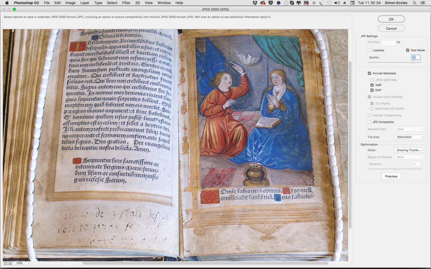The height and width of the screenshot is (269, 431).
Task: Disable the Fast Mode checkbox
Action: pos(407,50)
